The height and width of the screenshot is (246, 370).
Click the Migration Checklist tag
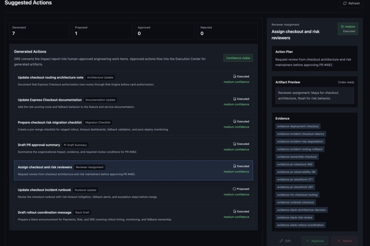click(98, 122)
